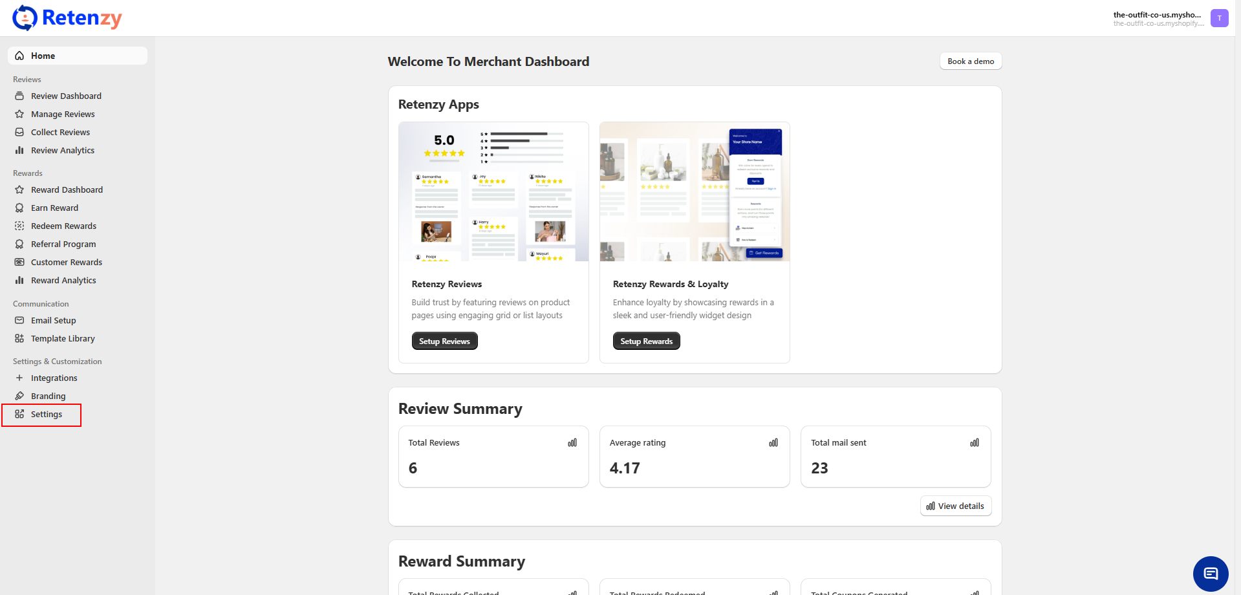The image size is (1241, 595).
Task: Open Review Dashboard from the sidebar
Action: pos(78,96)
